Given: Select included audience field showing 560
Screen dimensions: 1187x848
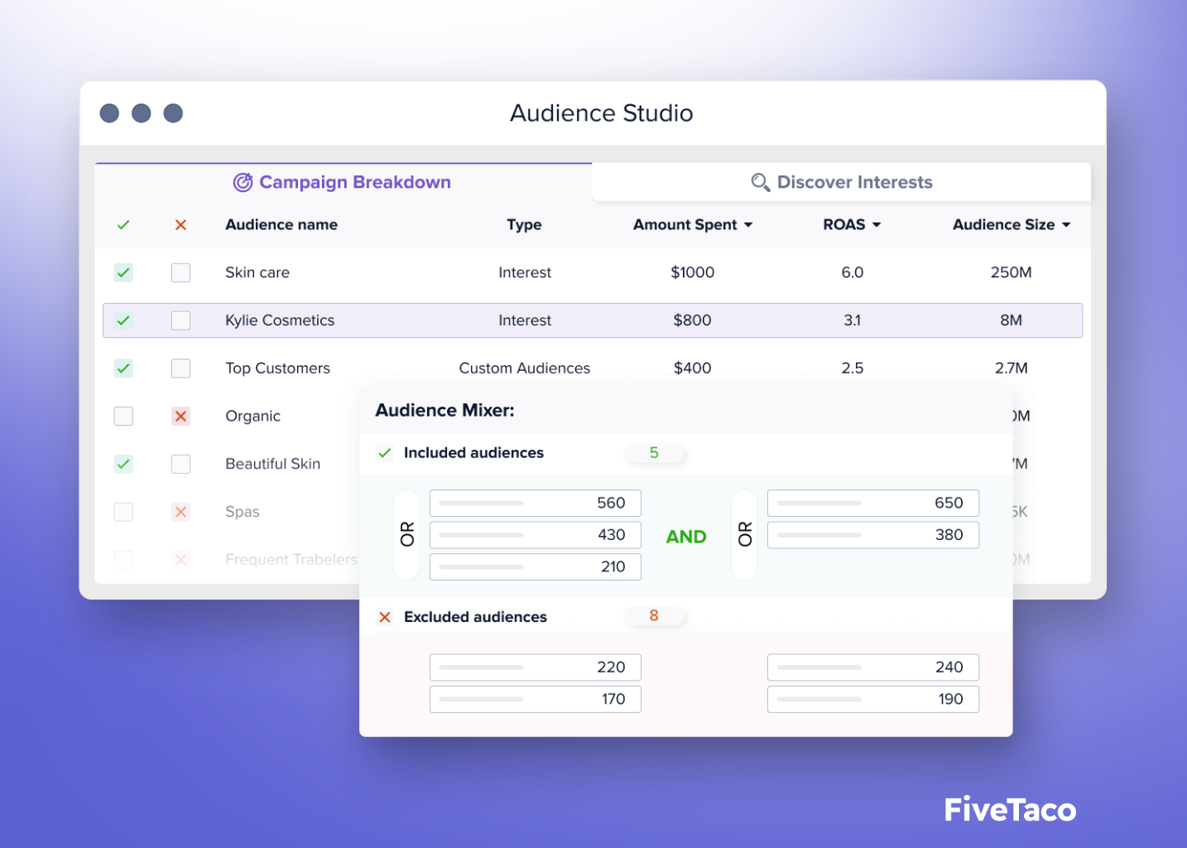Looking at the screenshot, I should [x=536, y=503].
